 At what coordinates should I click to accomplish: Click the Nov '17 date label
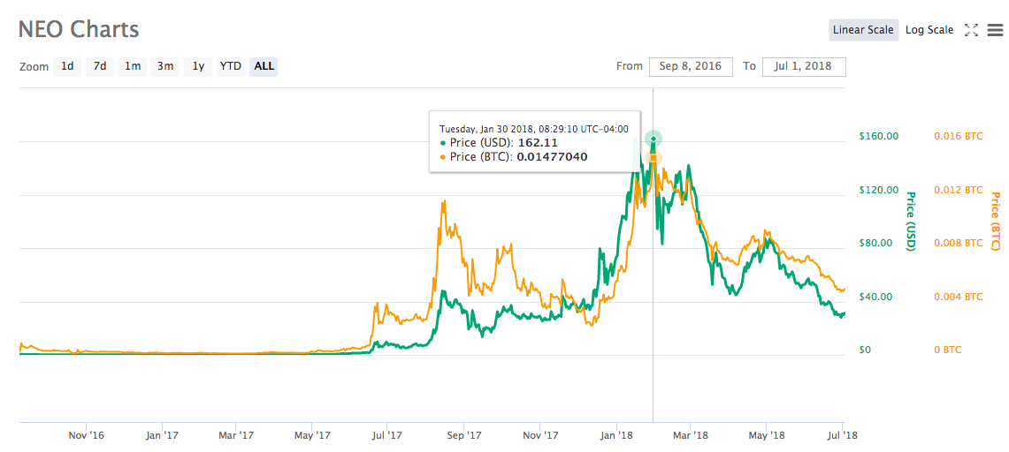pyautogui.click(x=540, y=435)
